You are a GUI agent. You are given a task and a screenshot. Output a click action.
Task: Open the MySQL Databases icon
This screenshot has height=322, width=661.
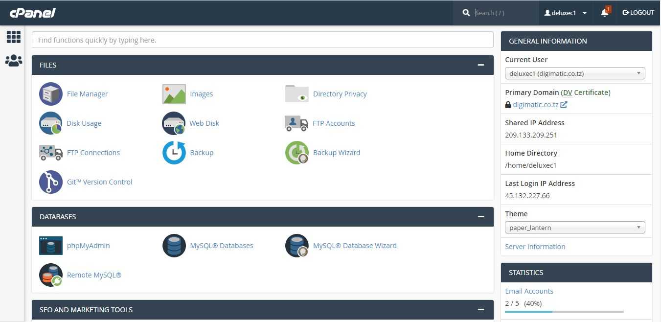pyautogui.click(x=174, y=246)
